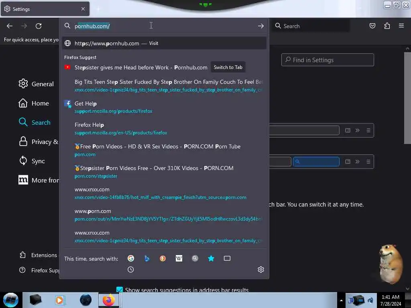Open the Firefox Support link
Viewport: 411px width, 308px height.
[x=39, y=270]
